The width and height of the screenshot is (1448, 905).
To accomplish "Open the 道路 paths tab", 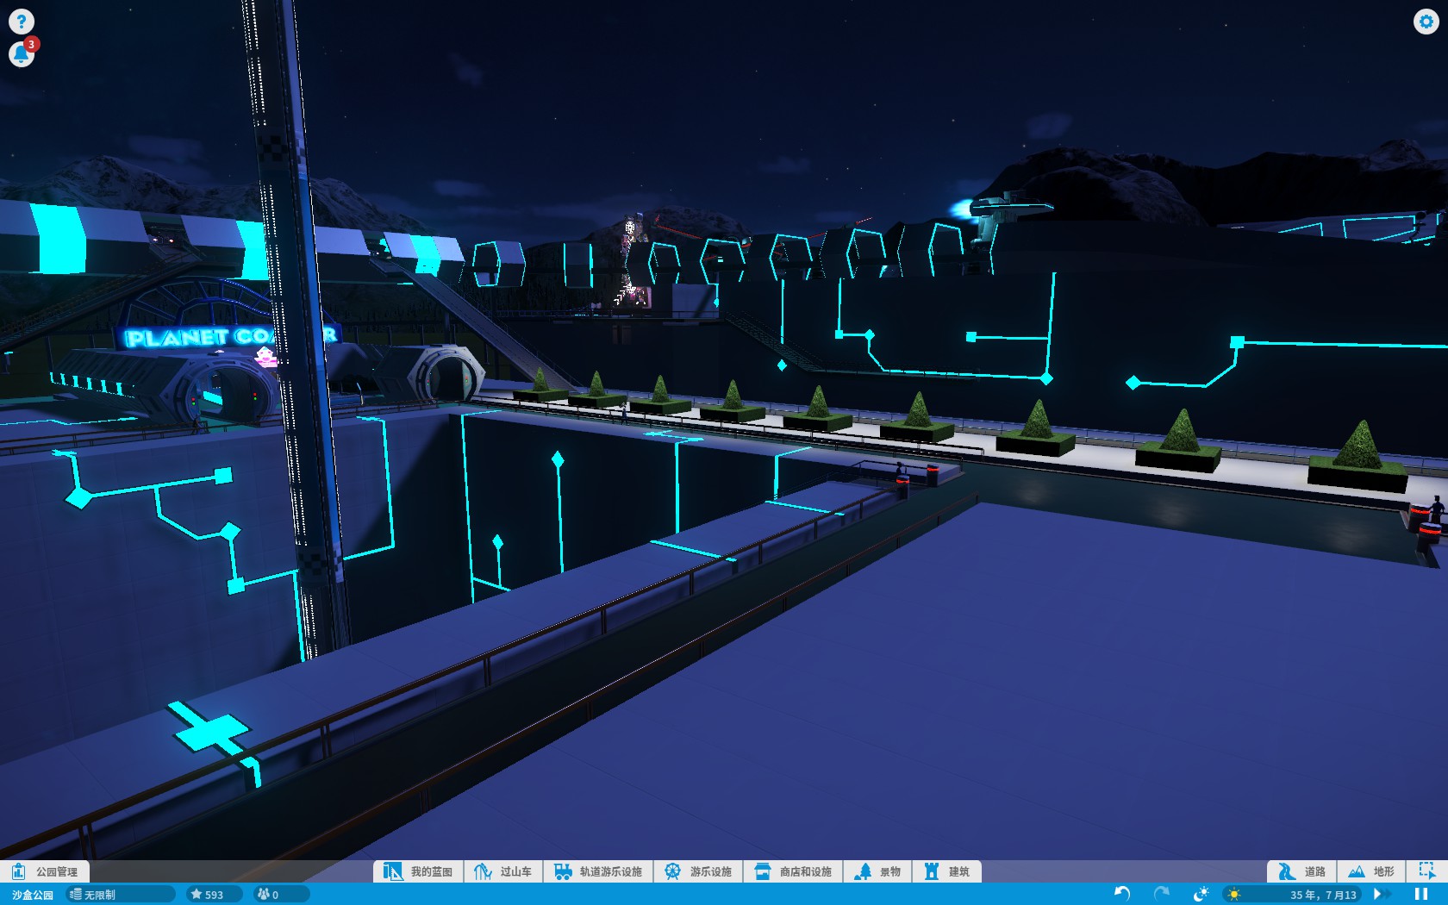I will (x=1301, y=871).
